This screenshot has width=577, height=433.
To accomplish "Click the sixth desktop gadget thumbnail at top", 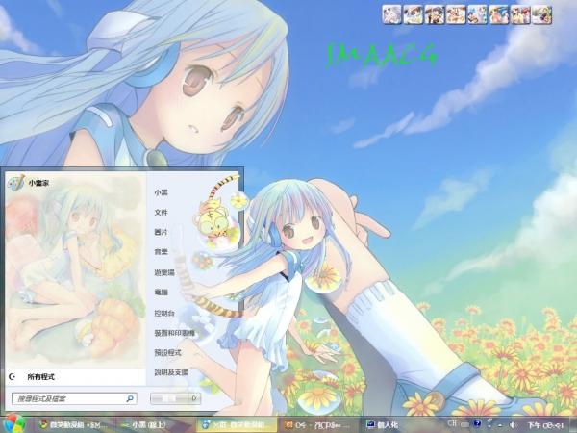I will tap(499, 14).
